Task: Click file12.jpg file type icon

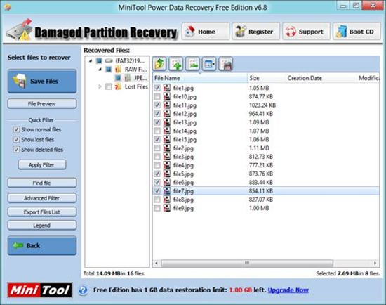Action: coord(167,114)
